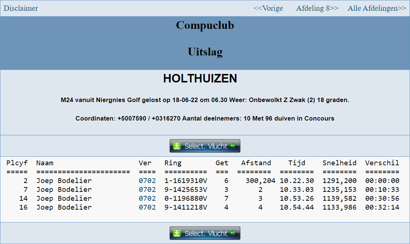
Task: Click Joep Bodelier name in place 16 row
Action: [x=64, y=207]
